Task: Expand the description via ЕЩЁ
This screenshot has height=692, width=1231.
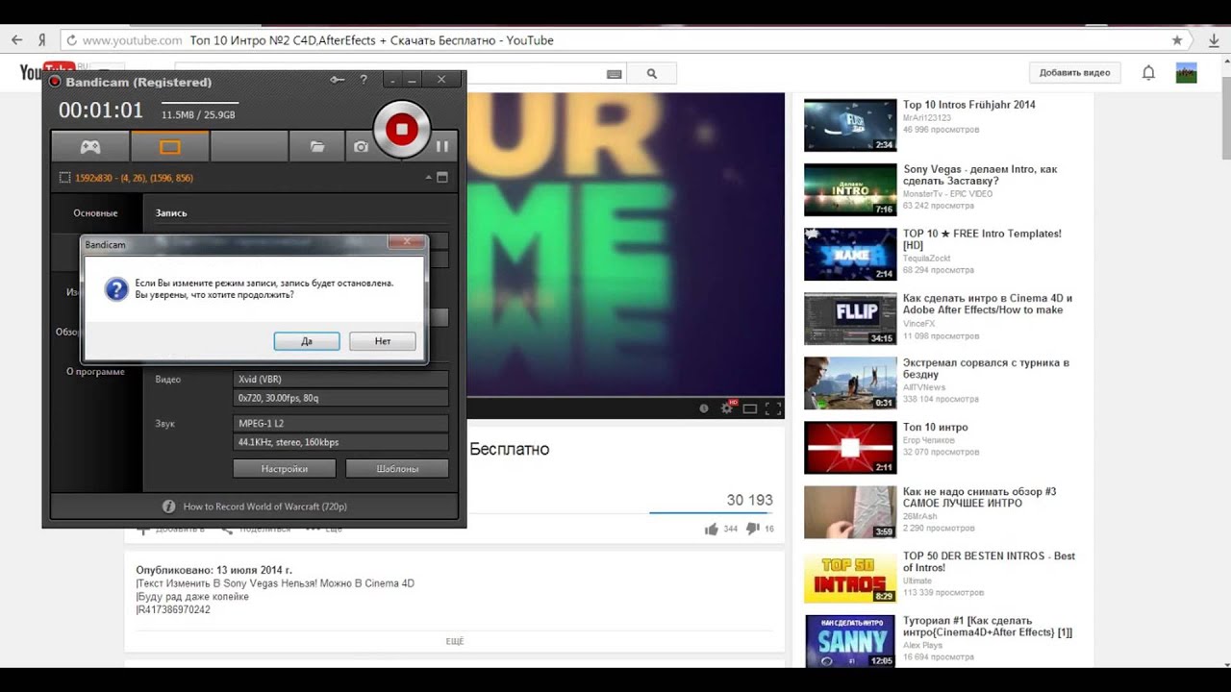Action: pyautogui.click(x=455, y=641)
